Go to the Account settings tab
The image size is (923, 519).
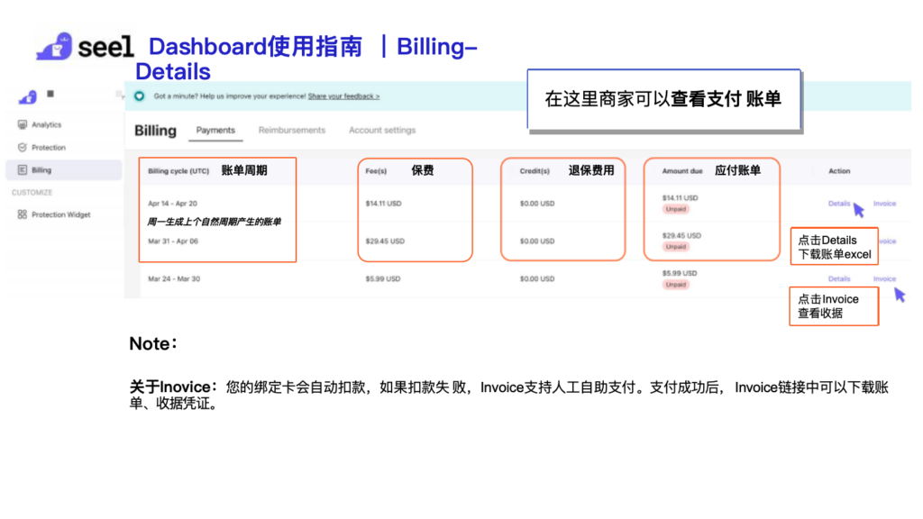pos(382,131)
